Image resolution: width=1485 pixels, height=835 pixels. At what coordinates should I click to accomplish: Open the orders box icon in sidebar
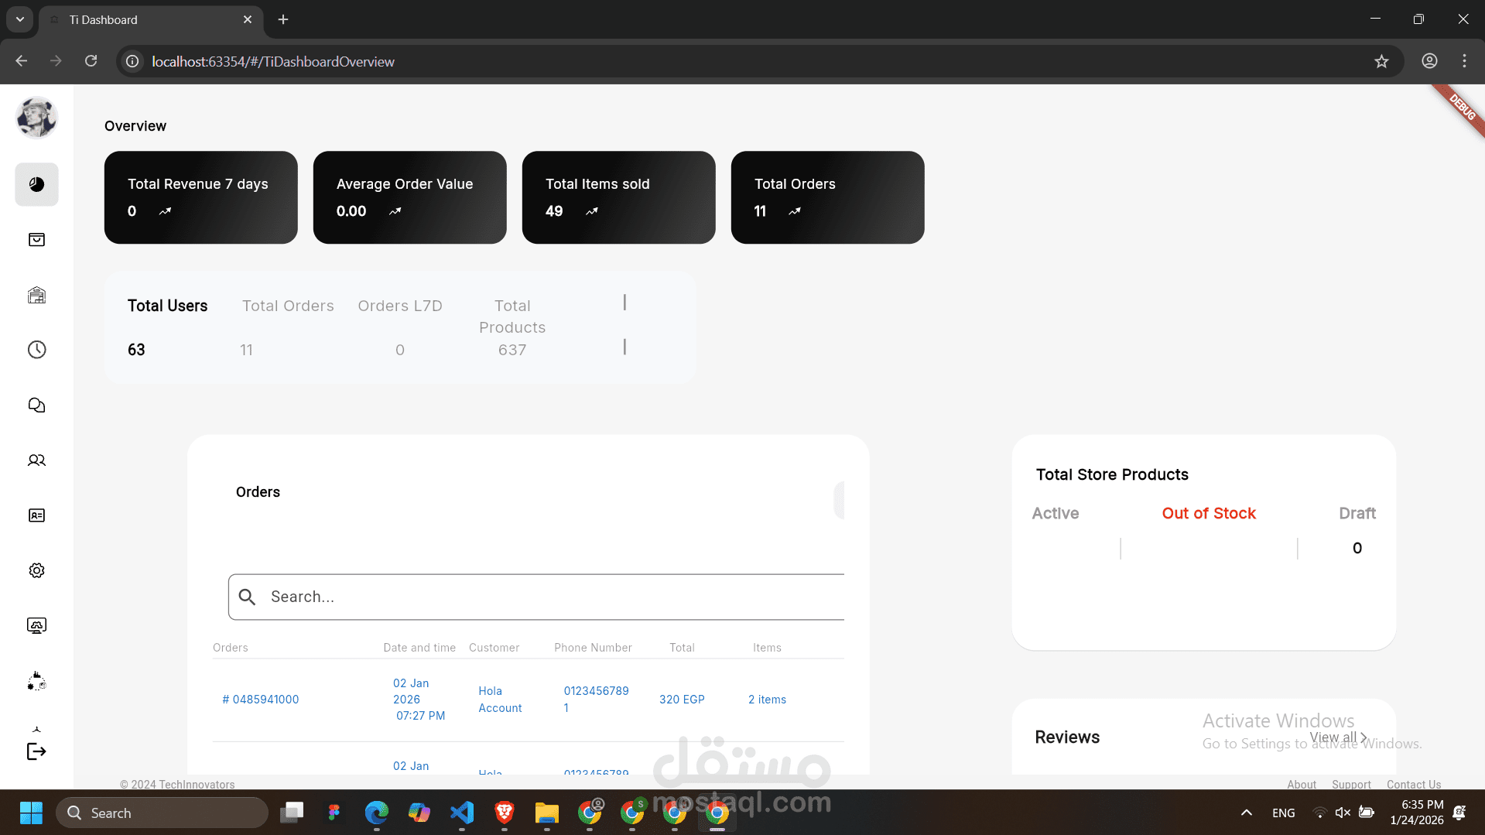click(36, 240)
